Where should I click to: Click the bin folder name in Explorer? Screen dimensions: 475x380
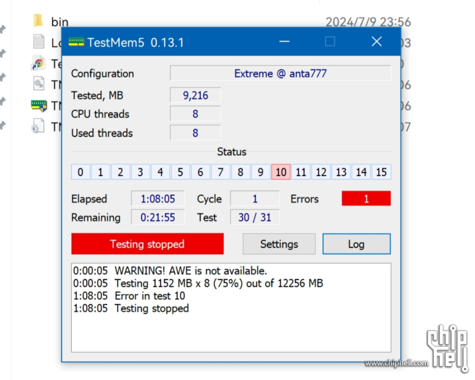pos(60,22)
